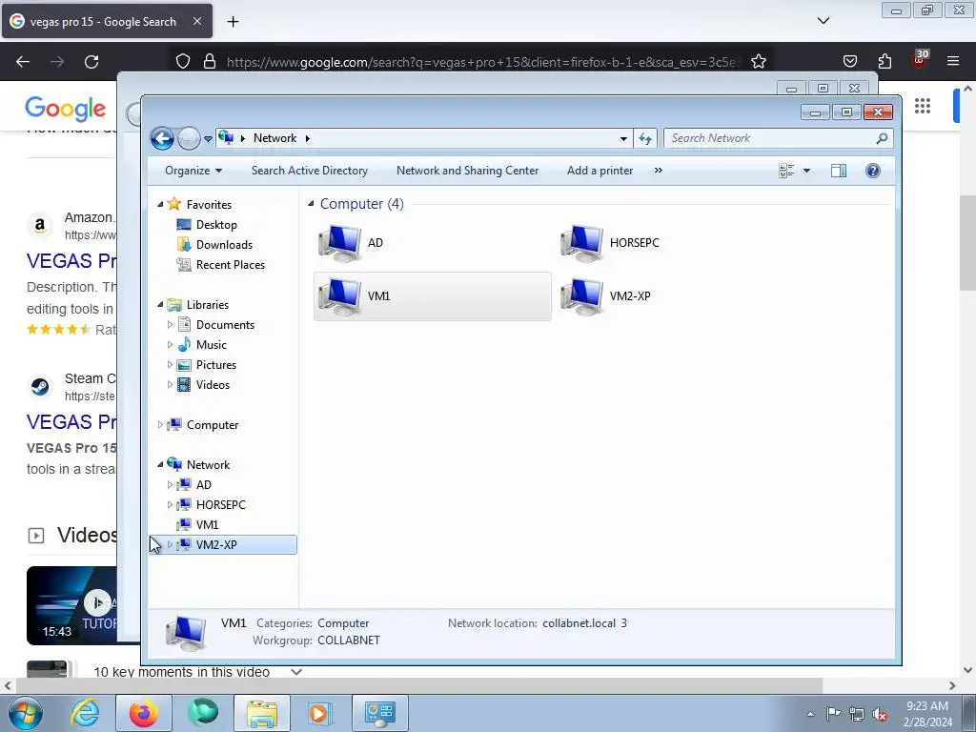Play the 15:43 video thumbnail
This screenshot has width=976, height=732.
[71, 605]
